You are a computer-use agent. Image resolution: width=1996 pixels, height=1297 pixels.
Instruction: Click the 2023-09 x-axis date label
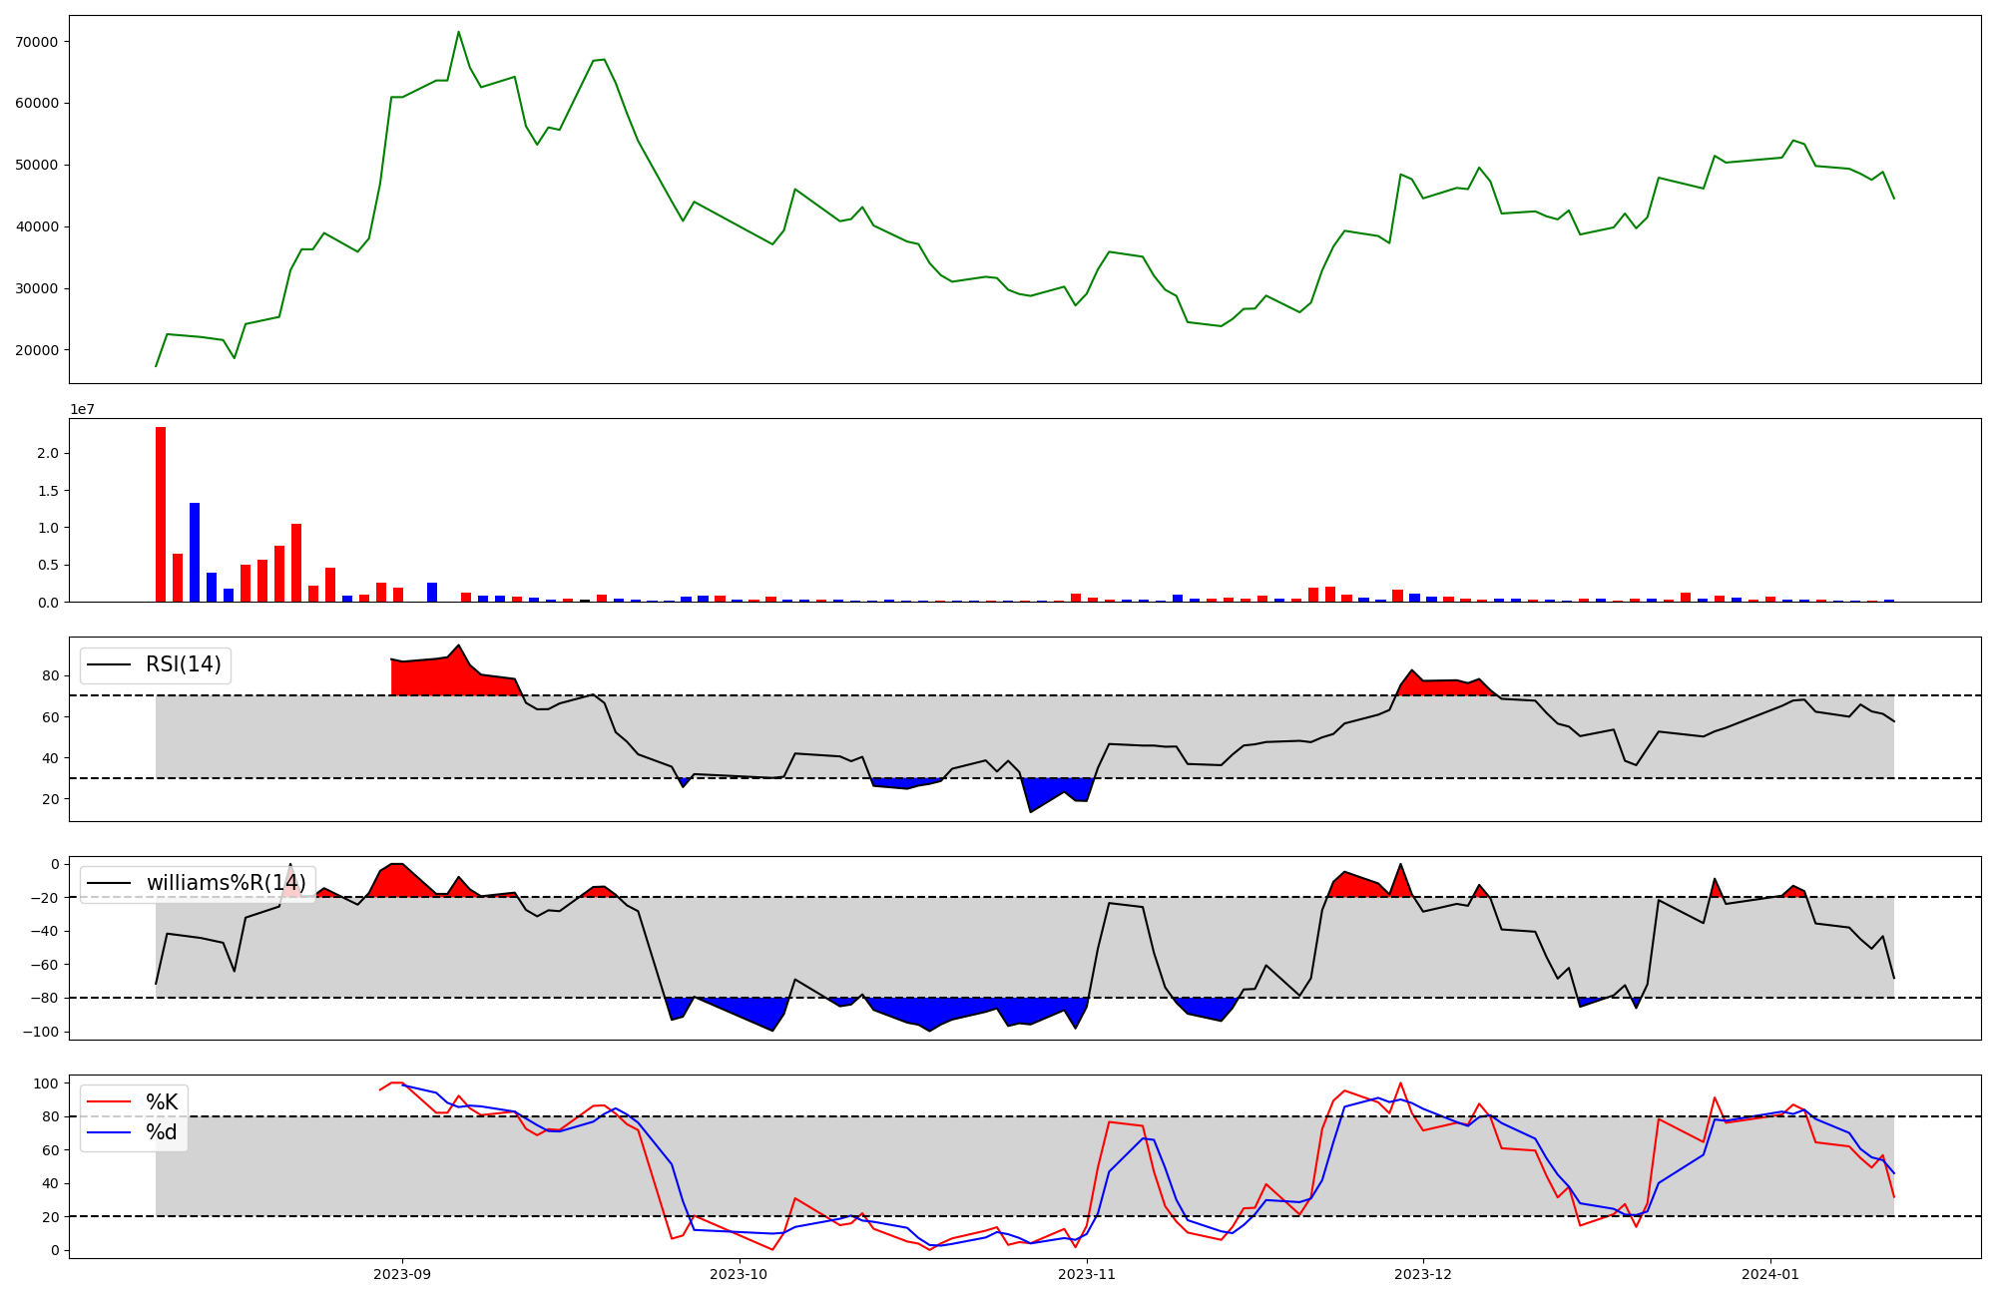(x=402, y=1274)
